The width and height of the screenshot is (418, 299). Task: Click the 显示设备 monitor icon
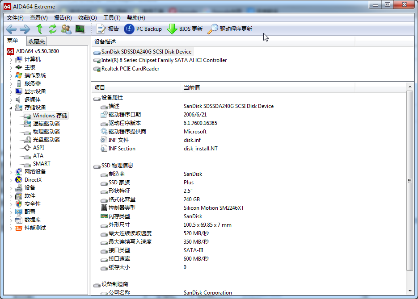pyautogui.click(x=19, y=91)
